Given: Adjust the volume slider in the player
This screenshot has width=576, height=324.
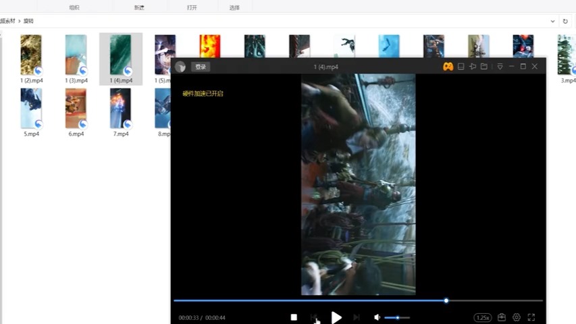Looking at the screenshot, I should pyautogui.click(x=397, y=317).
